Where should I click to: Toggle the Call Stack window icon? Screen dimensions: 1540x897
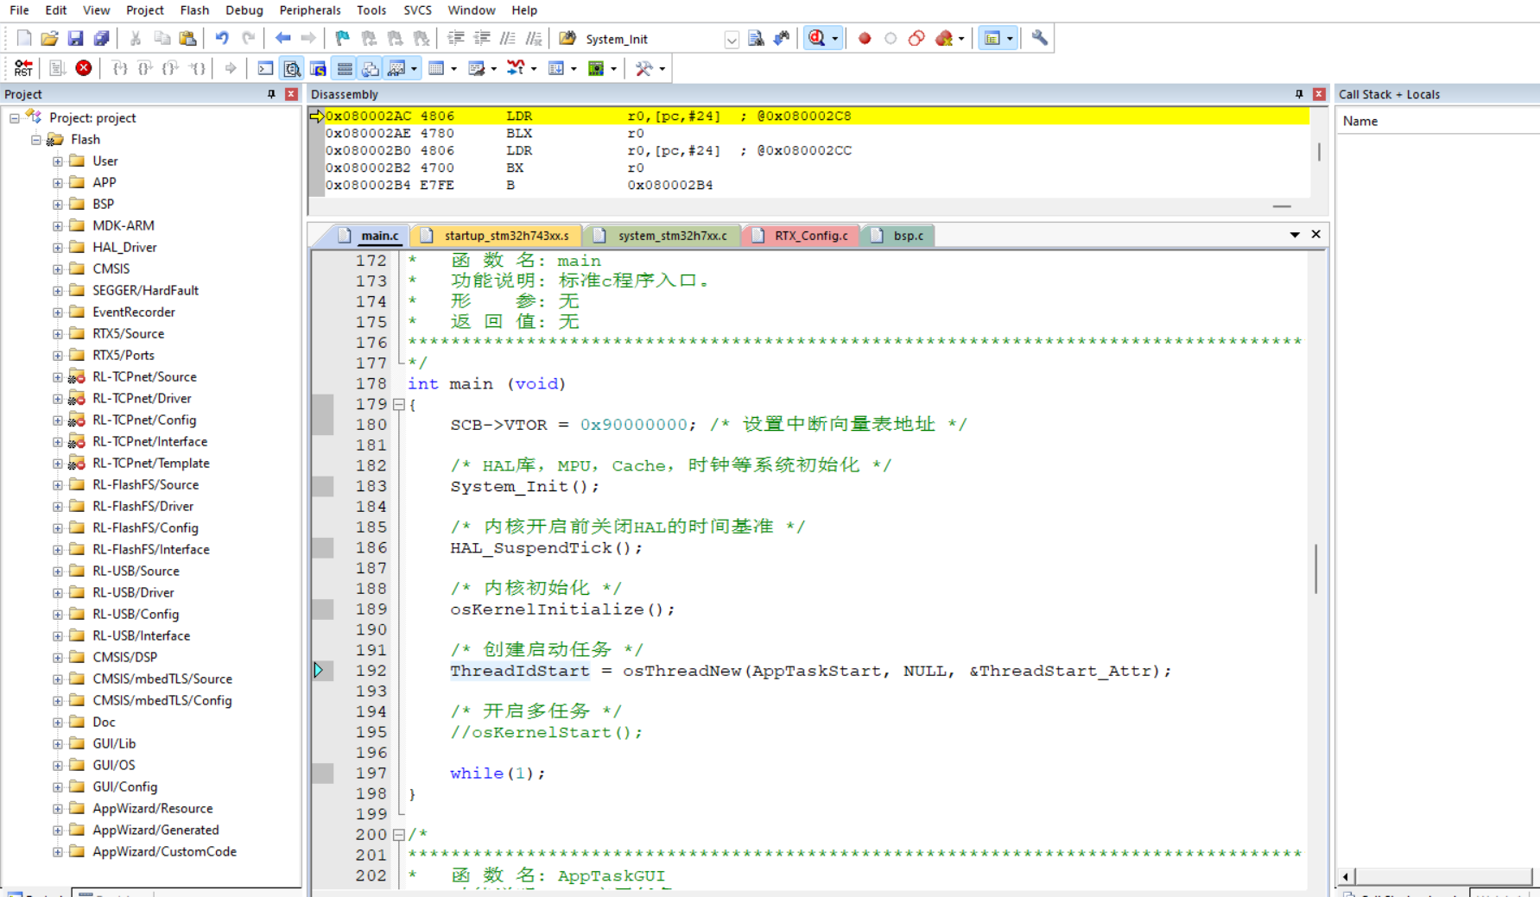371,68
